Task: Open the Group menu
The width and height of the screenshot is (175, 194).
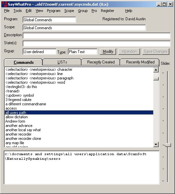Action: [x=83, y=11]
